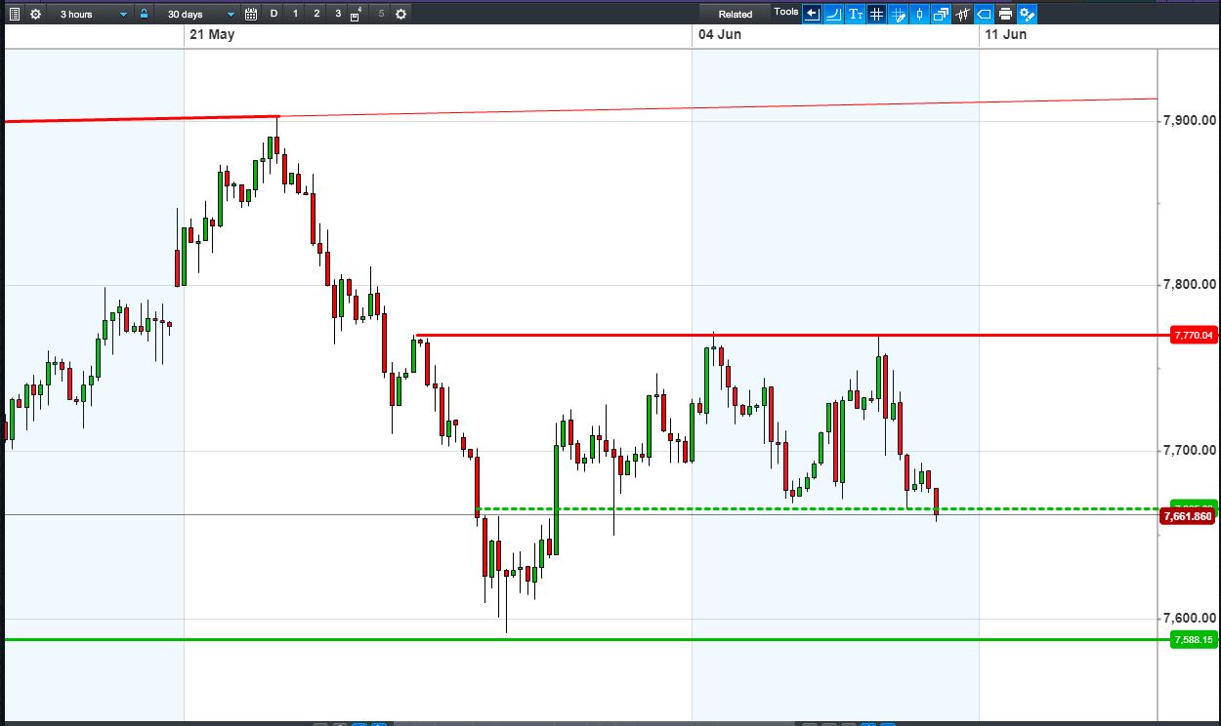Open the chart list panel icon
Viewport: 1221px width, 726px height.
pos(15,14)
